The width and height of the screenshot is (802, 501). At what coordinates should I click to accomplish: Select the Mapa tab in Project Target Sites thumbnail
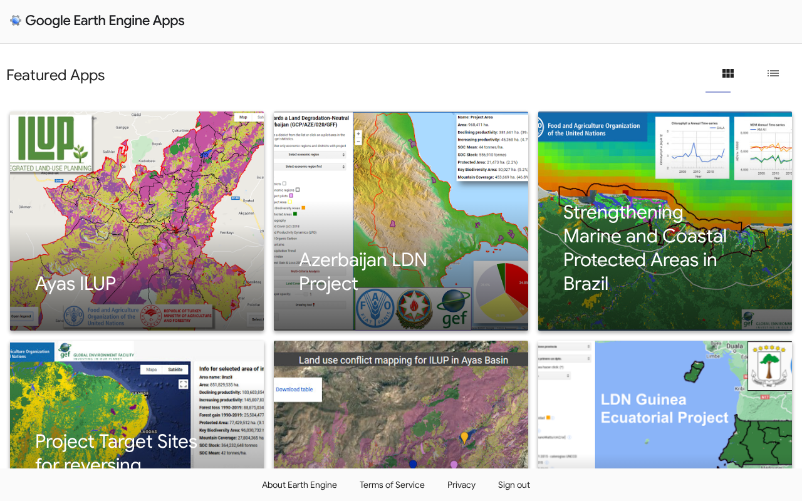[x=151, y=369]
